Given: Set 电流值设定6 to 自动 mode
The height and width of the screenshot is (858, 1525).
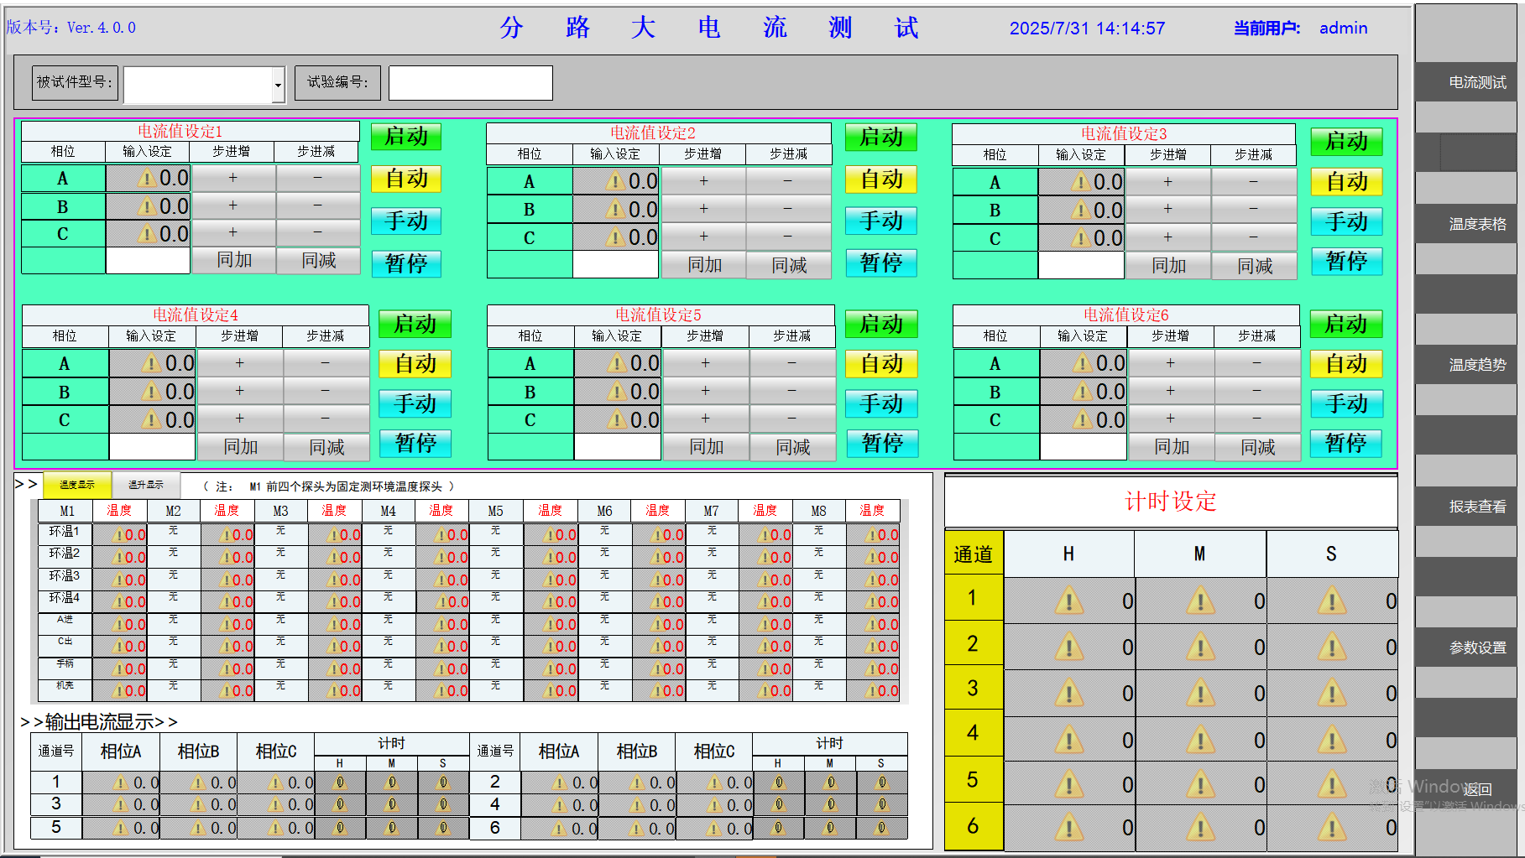Looking at the screenshot, I should point(1345,364).
